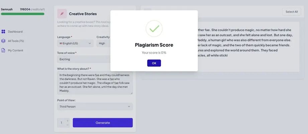Open the Tone of voice dropdown
The width and height of the screenshot is (308, 134).
click(84, 59)
